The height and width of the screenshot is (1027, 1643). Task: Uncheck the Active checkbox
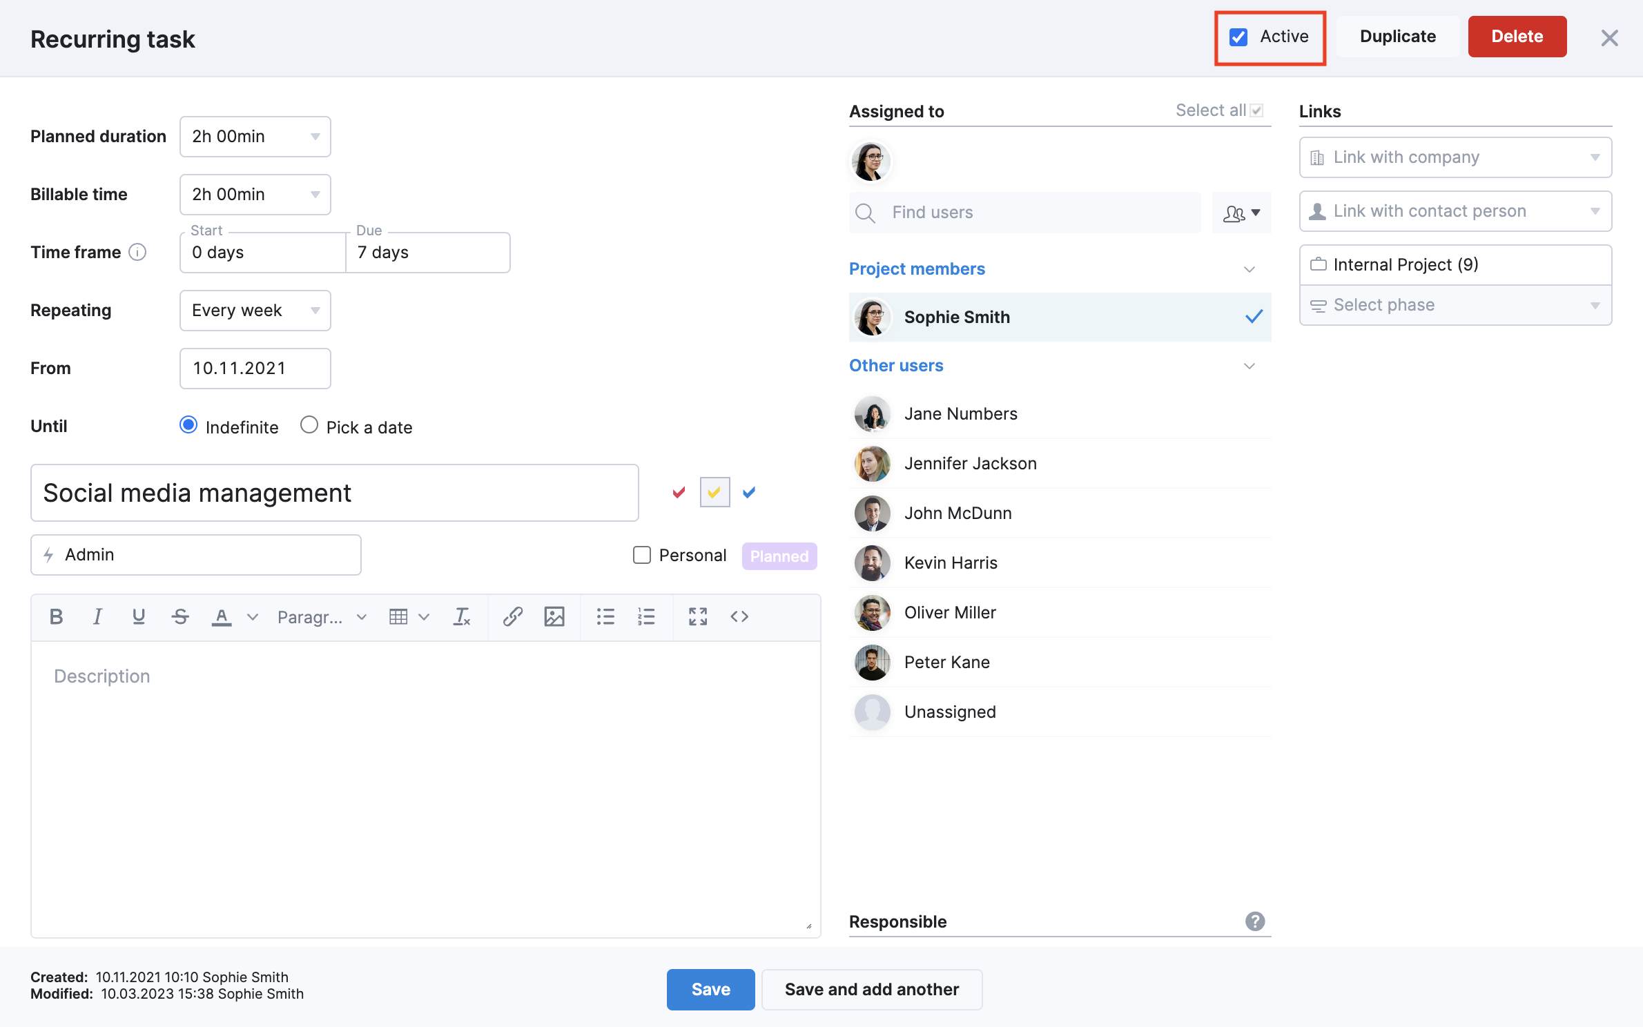(1238, 37)
